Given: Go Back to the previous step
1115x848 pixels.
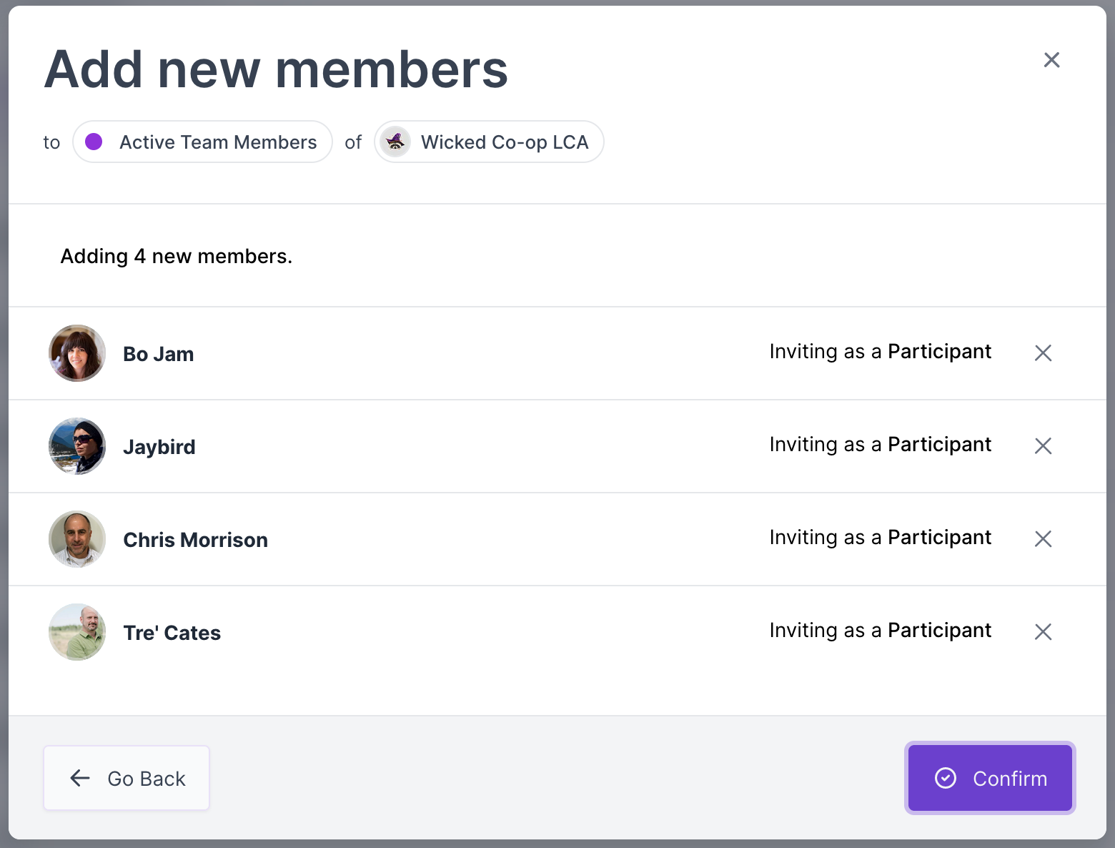Looking at the screenshot, I should [x=127, y=778].
